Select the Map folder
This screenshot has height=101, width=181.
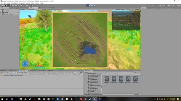pyautogui.click(x=91, y=84)
